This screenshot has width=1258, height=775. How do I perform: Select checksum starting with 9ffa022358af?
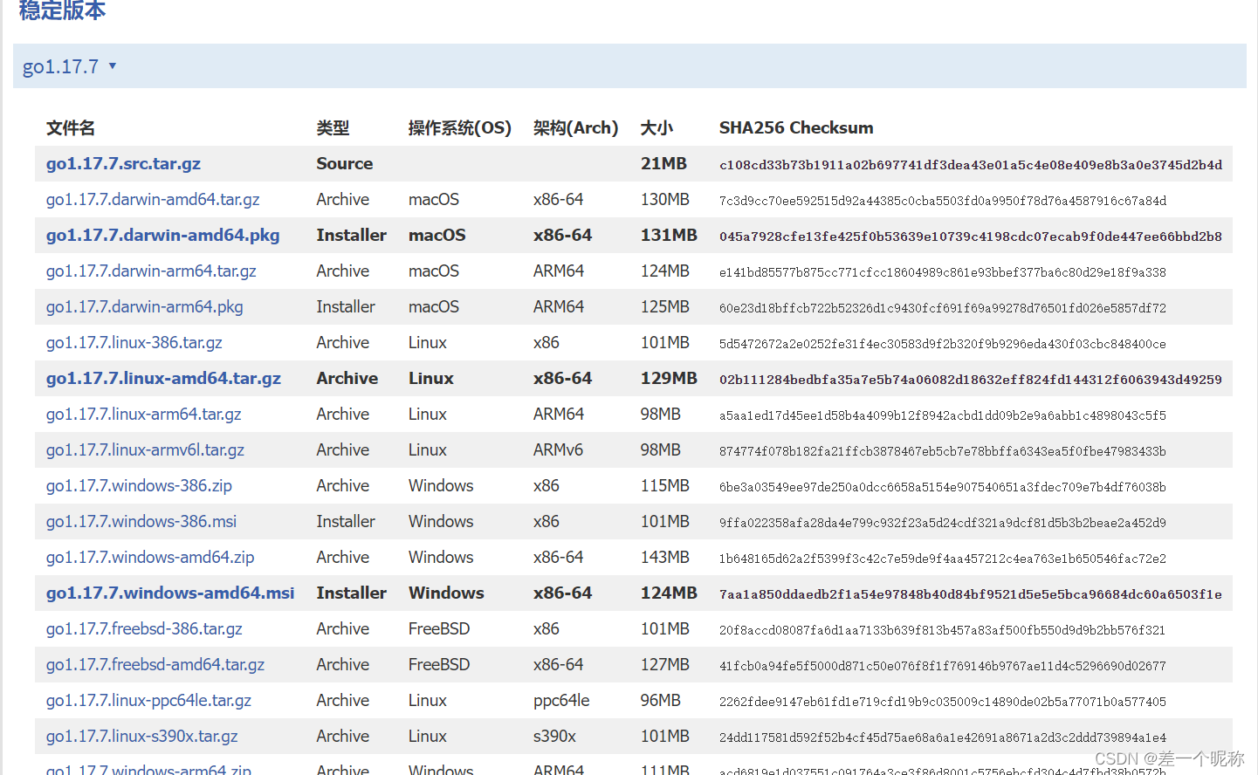click(x=943, y=523)
